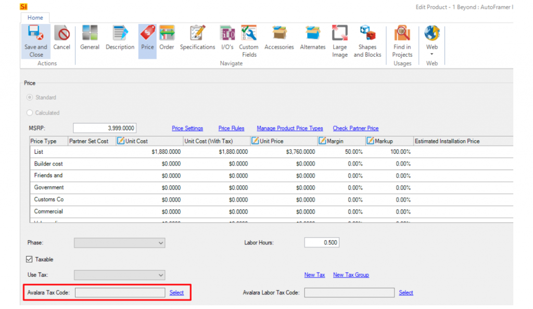Click the Avalara Labor Tax Code field
Image resolution: width=533 pixels, height=309 pixels.
click(x=349, y=293)
